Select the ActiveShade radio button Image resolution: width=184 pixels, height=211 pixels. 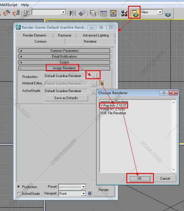point(19,193)
